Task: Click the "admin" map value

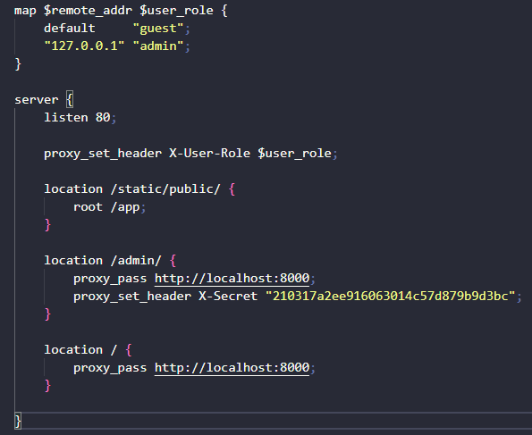Action: (158, 46)
